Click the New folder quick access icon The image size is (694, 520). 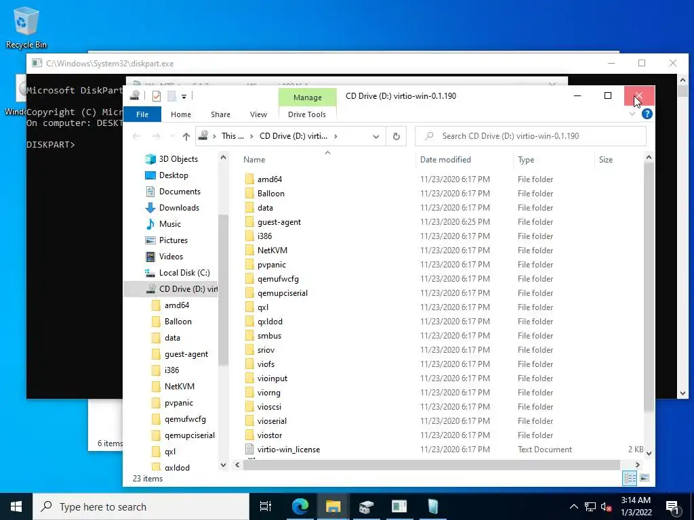171,96
